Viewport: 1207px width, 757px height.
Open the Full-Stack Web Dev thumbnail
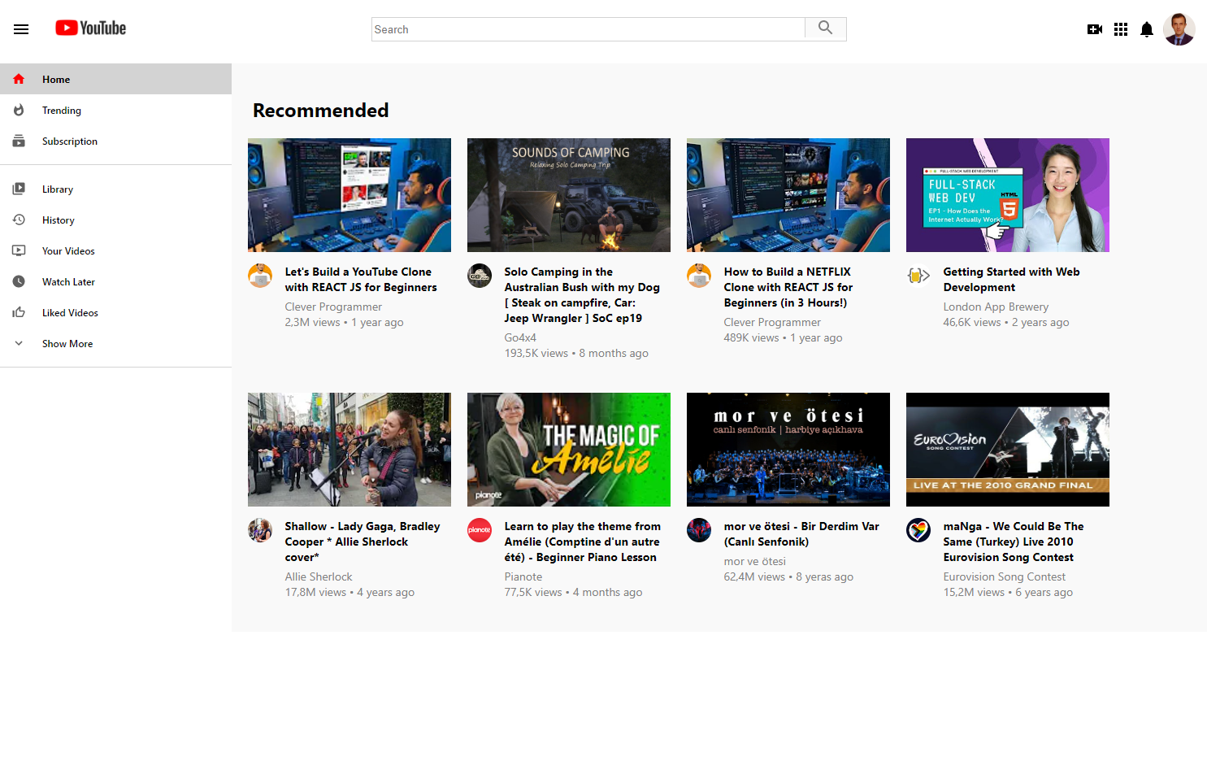(x=1008, y=195)
